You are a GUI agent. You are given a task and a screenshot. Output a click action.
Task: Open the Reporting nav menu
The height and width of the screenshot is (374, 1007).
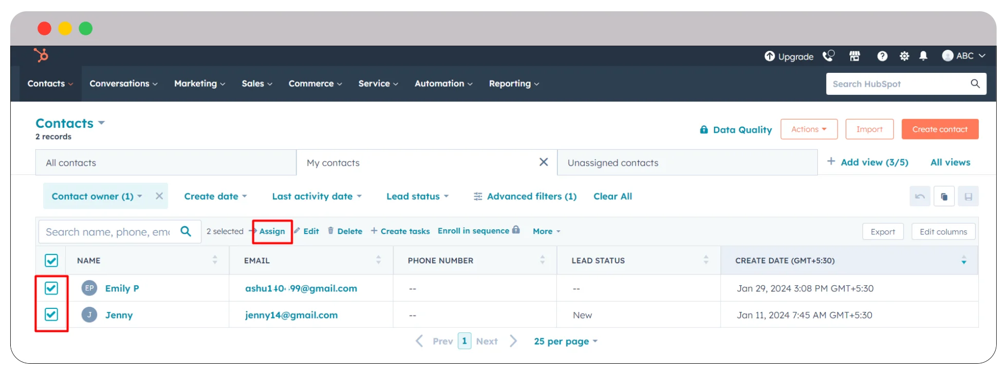pos(514,84)
